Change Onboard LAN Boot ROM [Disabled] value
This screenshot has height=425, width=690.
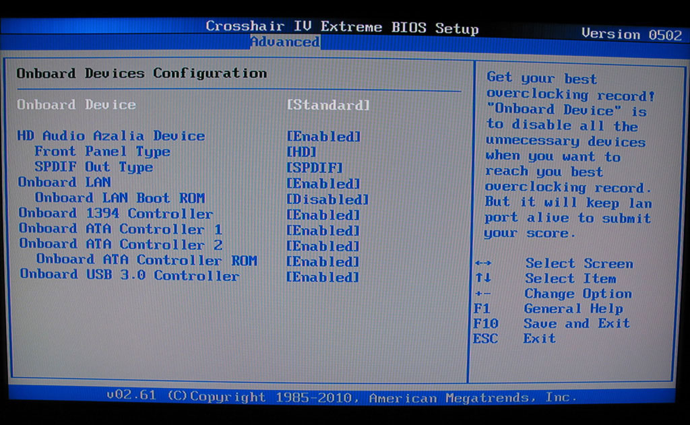[328, 199]
